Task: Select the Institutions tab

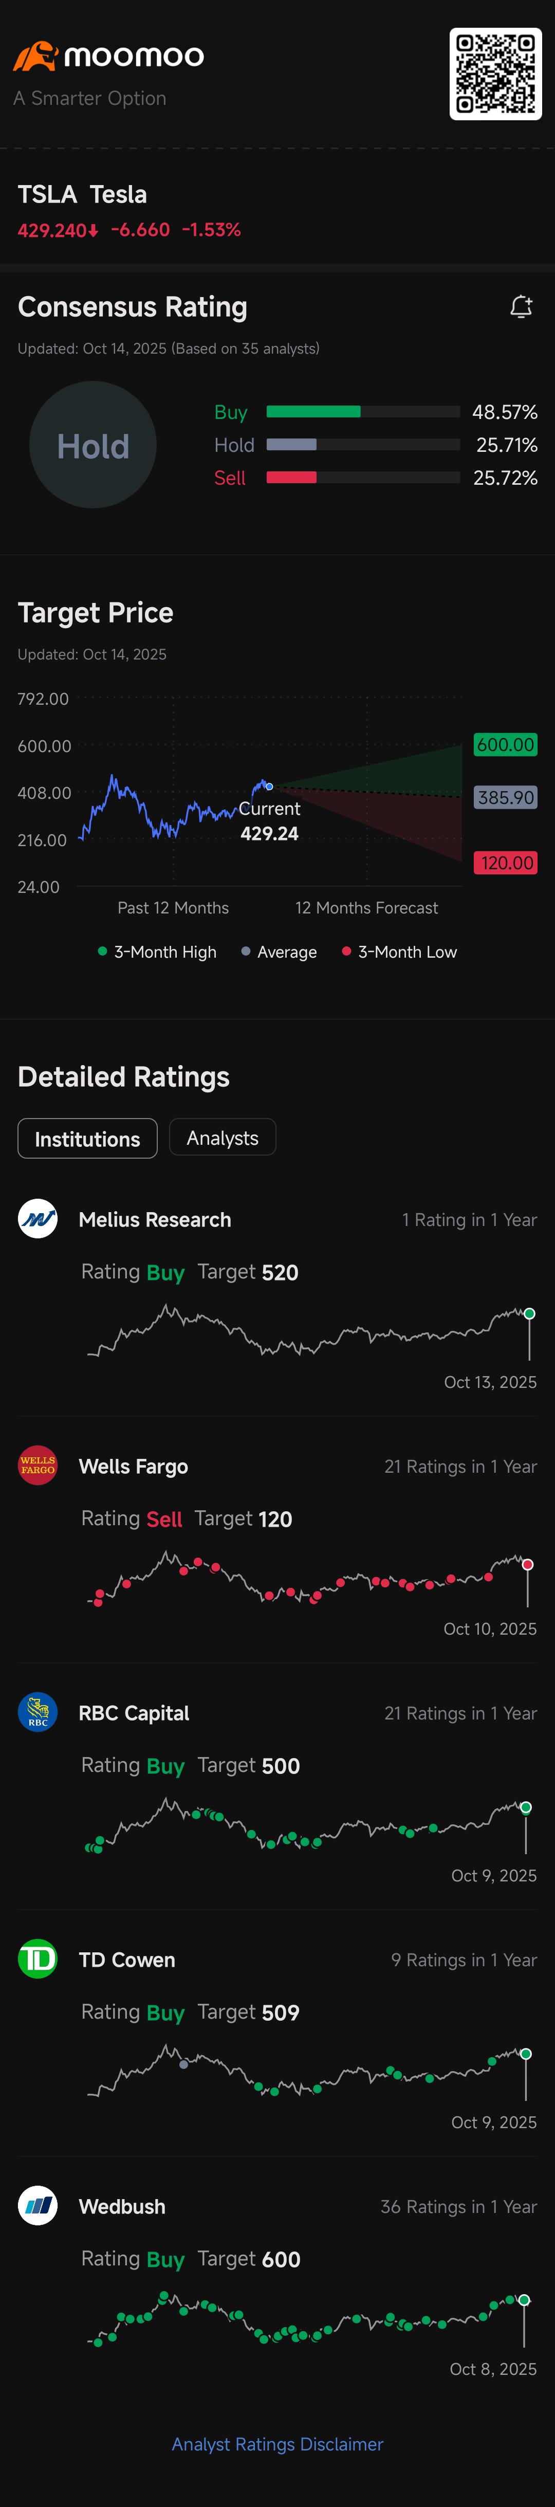Action: (x=88, y=1139)
